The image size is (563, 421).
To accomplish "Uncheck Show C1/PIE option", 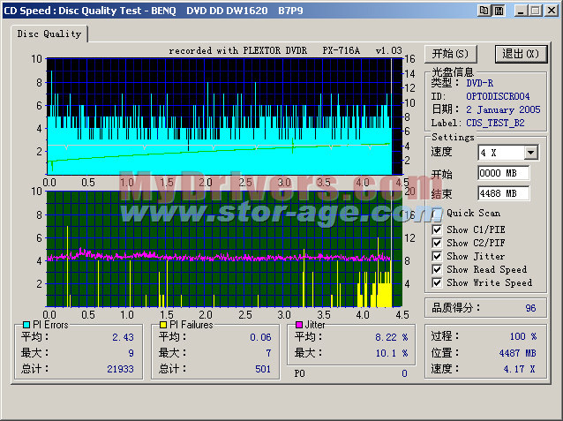I will coord(437,229).
